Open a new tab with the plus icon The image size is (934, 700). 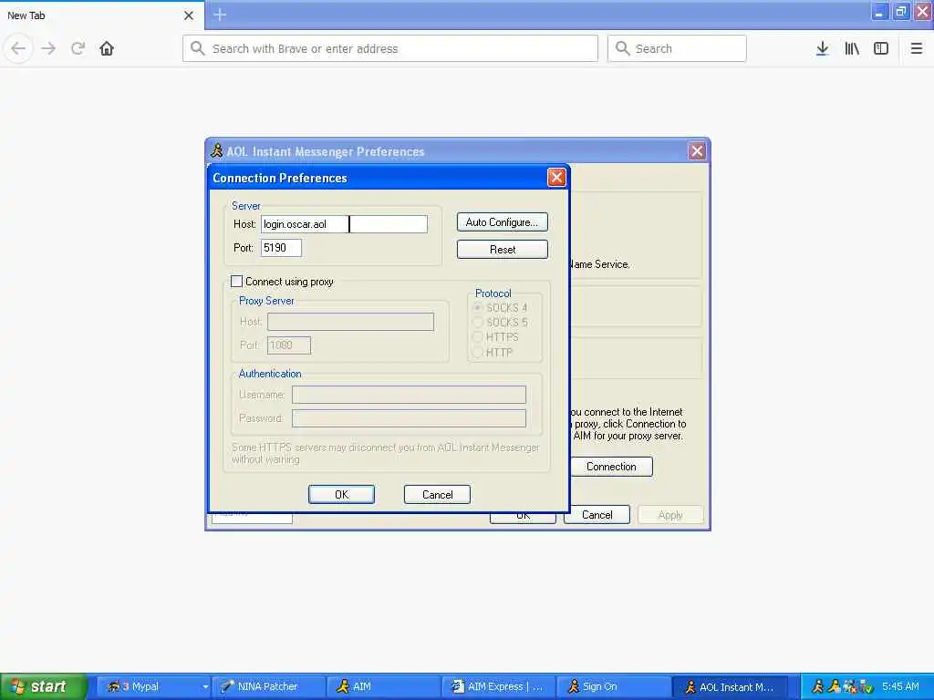point(220,15)
